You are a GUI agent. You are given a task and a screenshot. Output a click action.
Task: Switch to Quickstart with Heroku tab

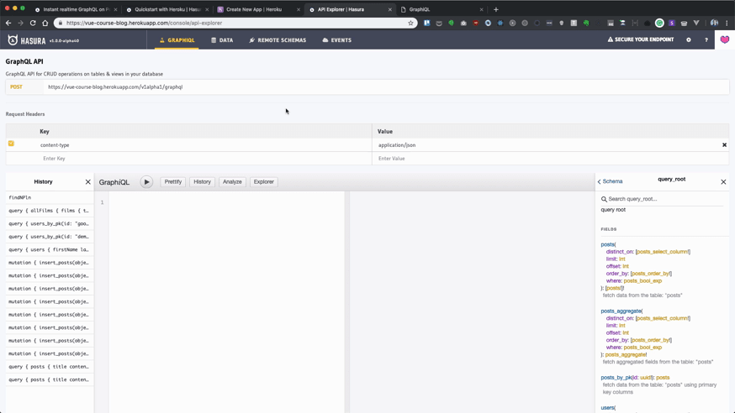(167, 9)
